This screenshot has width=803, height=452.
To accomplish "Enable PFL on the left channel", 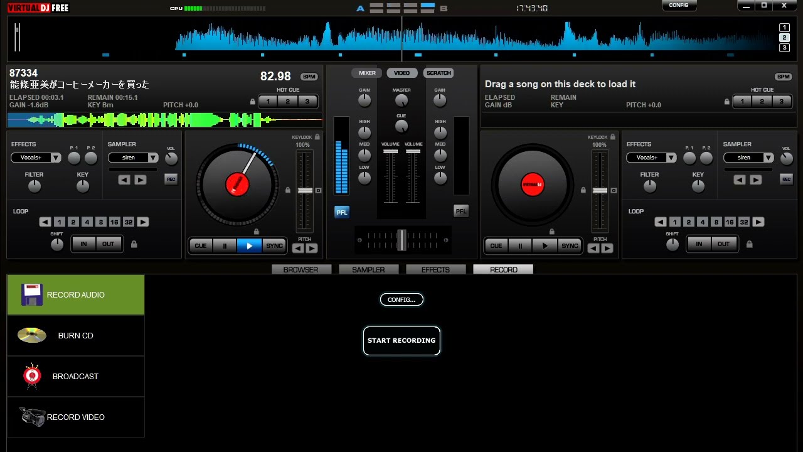I will [x=341, y=212].
